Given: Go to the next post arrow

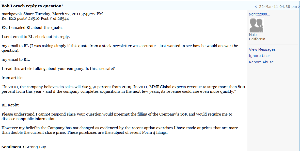Looking at the screenshot, I should click(x=299, y=7).
